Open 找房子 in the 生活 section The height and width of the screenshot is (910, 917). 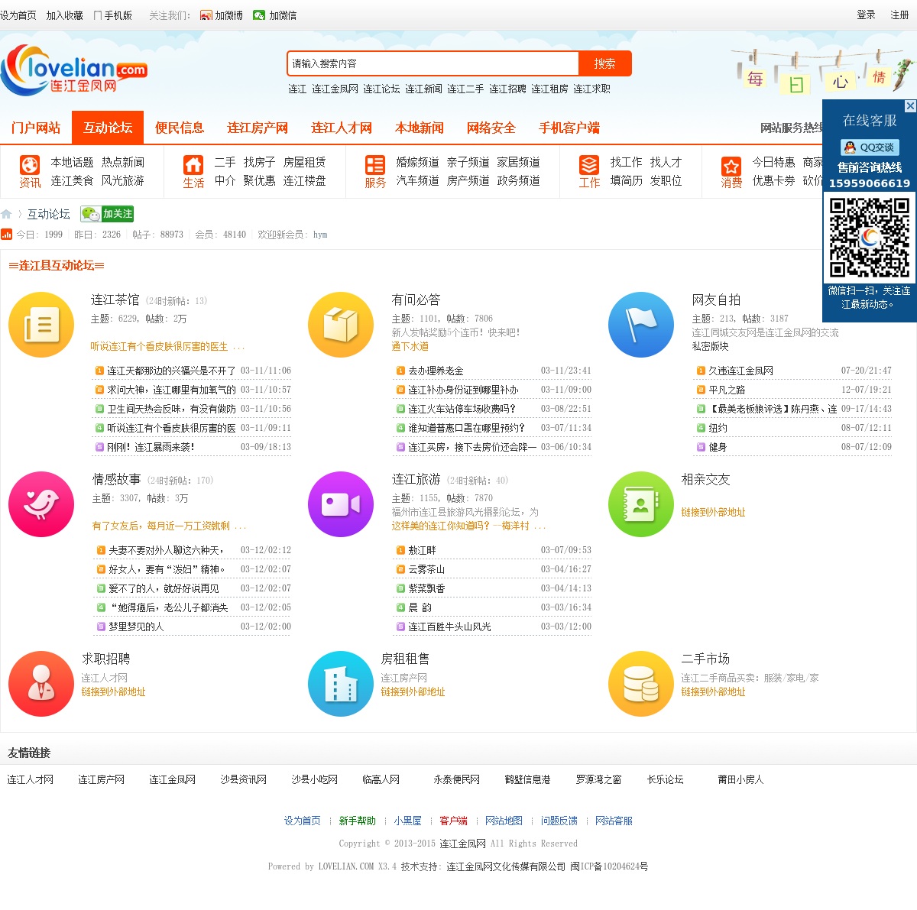259,162
